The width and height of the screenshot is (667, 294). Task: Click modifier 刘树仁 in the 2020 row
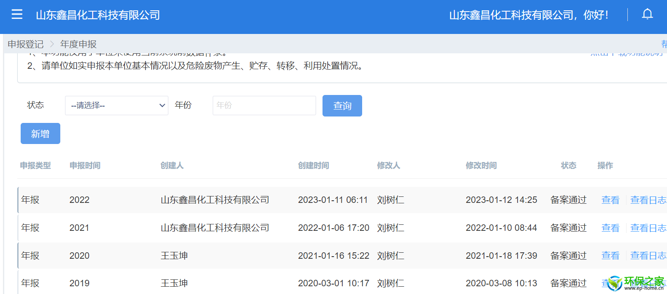391,256
